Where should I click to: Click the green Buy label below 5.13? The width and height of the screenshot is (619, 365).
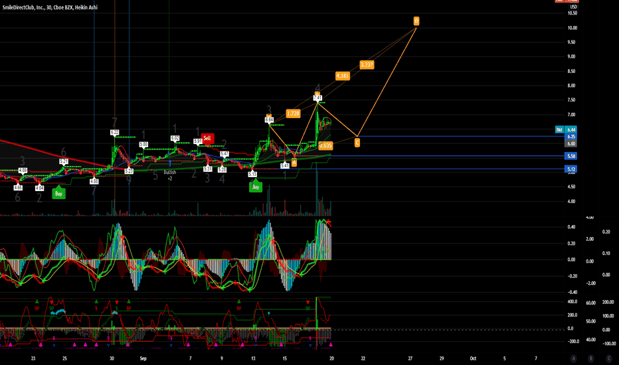pos(256,186)
